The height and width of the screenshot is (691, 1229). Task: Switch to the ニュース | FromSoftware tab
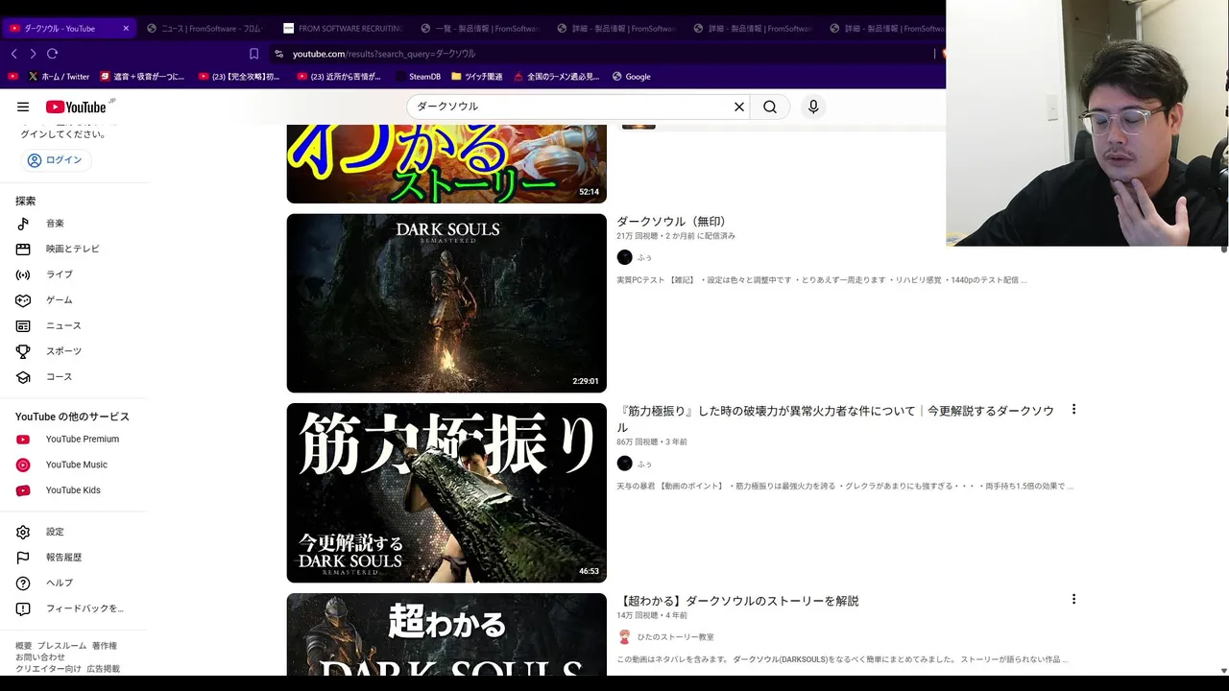click(204, 28)
